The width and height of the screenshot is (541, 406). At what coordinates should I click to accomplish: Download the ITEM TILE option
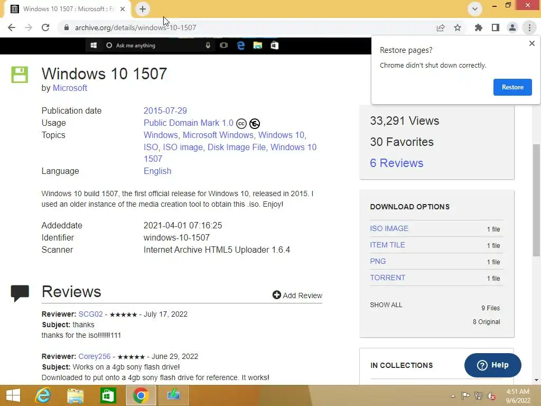387,245
